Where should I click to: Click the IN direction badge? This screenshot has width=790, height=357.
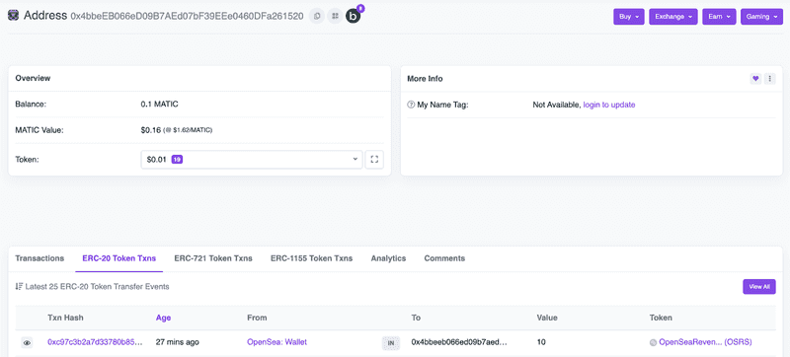click(390, 343)
